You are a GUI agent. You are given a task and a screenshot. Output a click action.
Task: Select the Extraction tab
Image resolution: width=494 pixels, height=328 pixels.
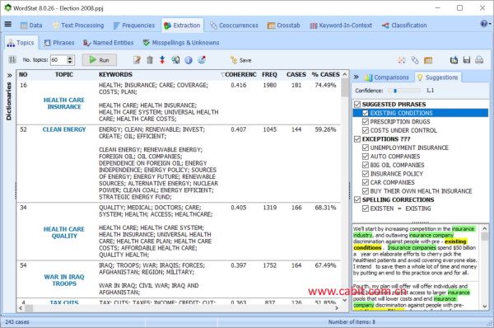pyautogui.click(x=182, y=26)
